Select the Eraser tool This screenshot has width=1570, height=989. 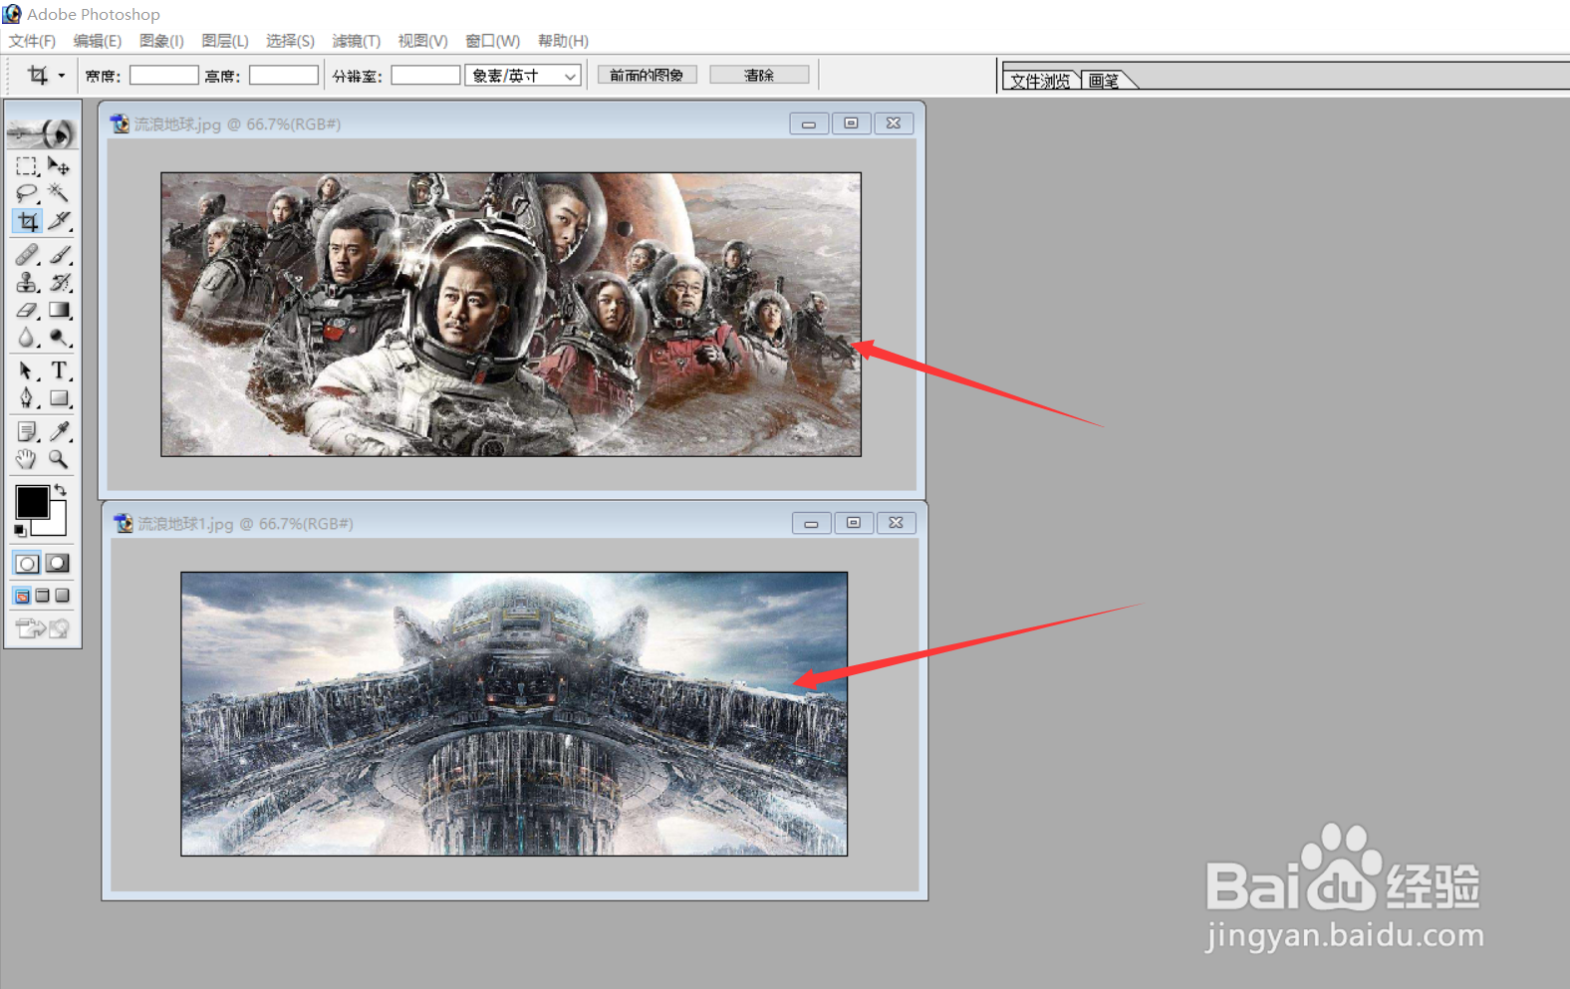tap(27, 310)
